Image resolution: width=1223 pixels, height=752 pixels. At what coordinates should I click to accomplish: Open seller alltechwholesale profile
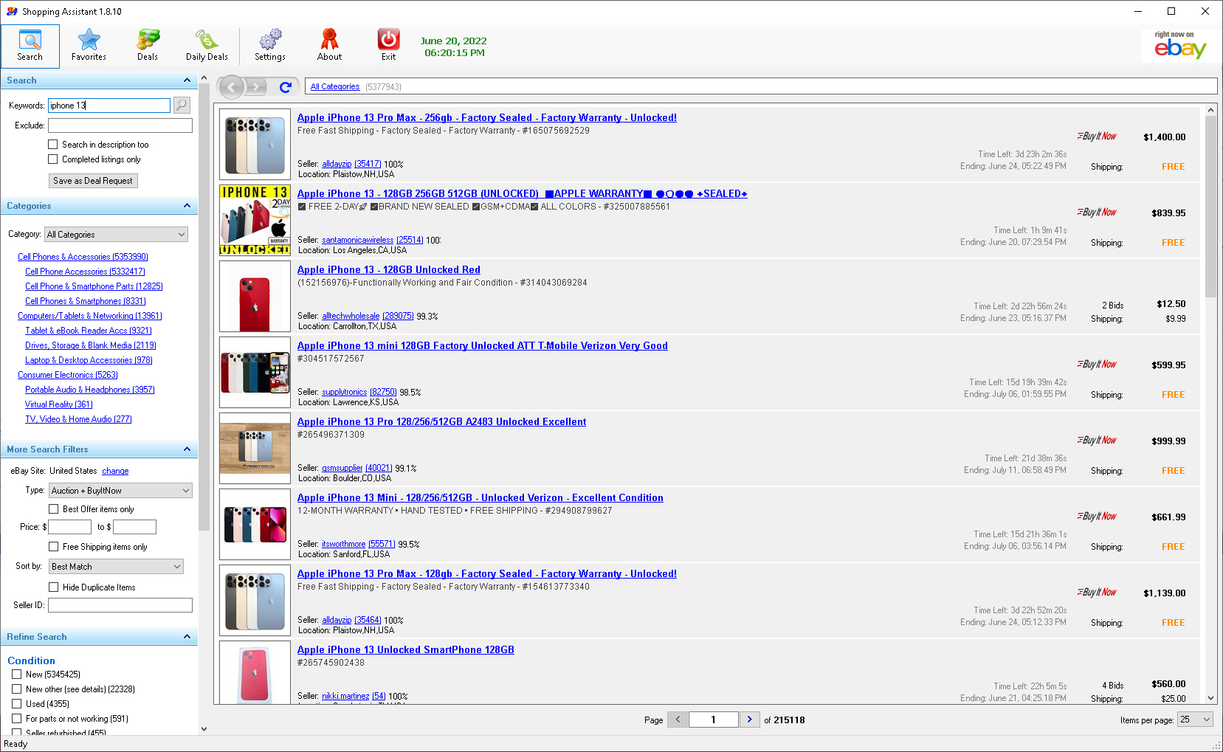pos(351,316)
